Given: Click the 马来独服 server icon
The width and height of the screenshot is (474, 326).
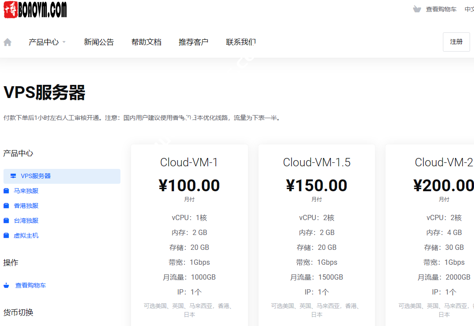Looking at the screenshot, I should click(x=6, y=191).
